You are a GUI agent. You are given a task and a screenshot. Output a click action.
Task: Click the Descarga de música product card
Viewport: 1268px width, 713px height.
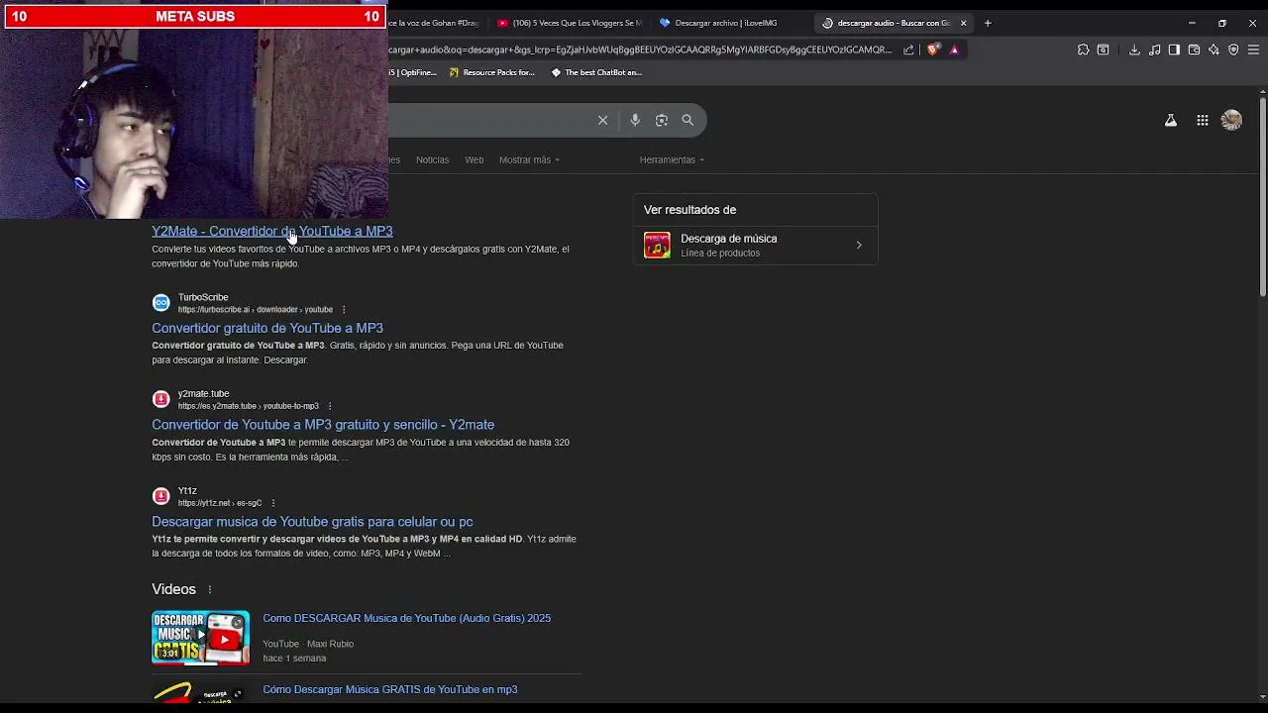[x=755, y=245]
